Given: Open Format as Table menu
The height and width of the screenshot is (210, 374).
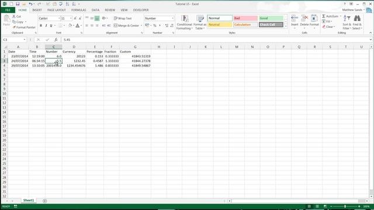Looking at the screenshot, I should click(x=200, y=22).
